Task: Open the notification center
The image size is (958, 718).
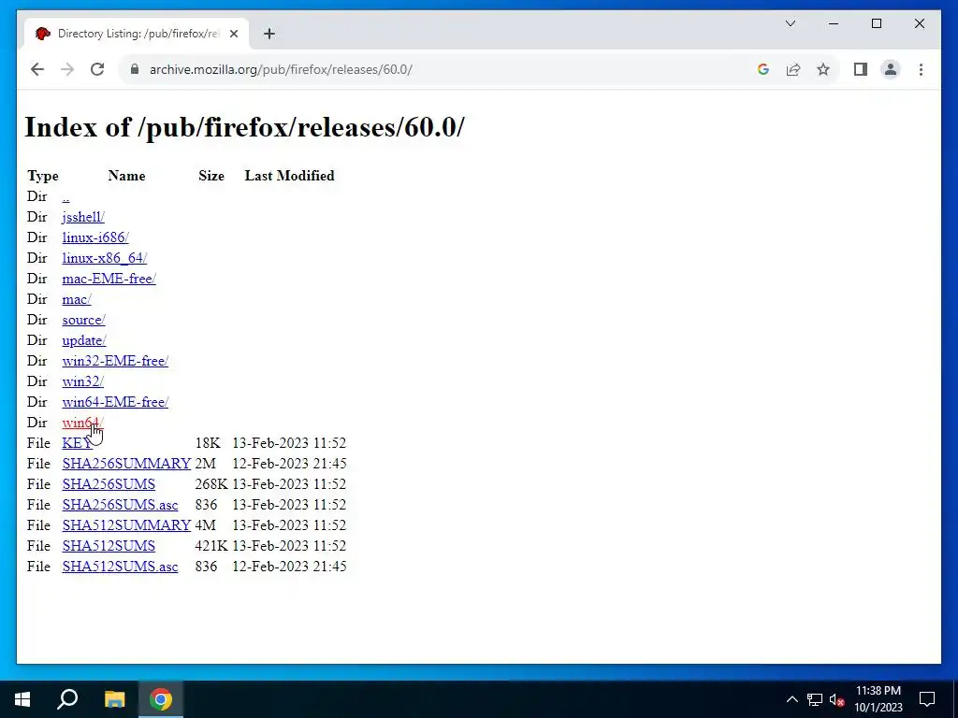Action: pos(927,699)
